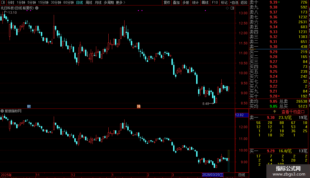Click the 总卖 total 26538

click(x=302, y=101)
